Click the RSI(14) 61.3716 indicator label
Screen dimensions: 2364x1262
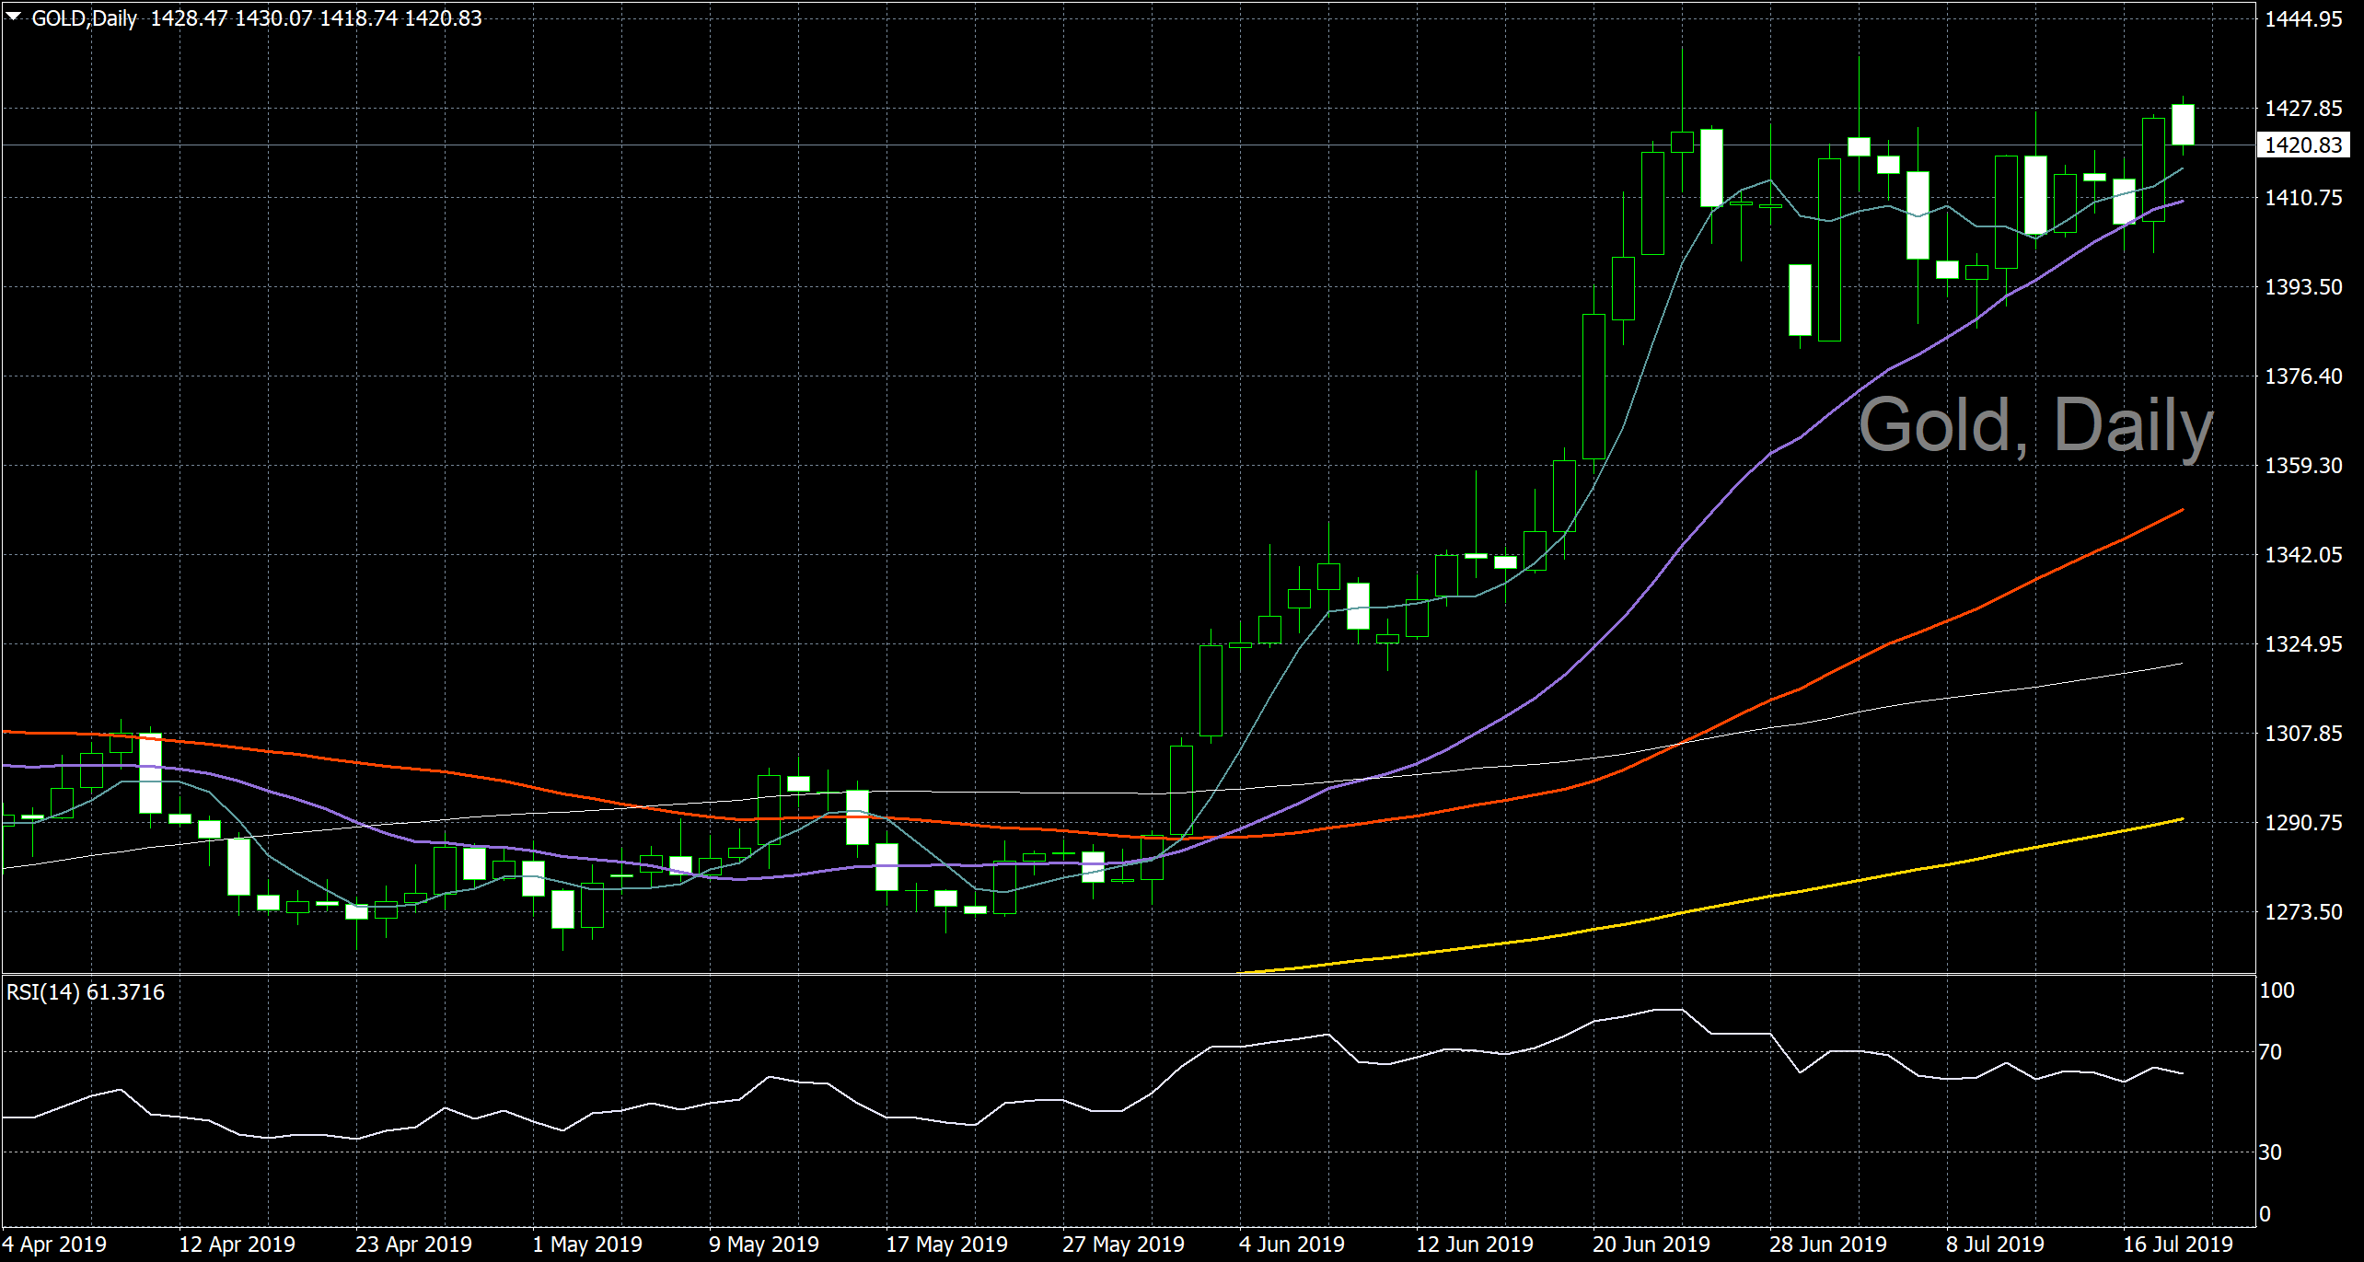[86, 992]
